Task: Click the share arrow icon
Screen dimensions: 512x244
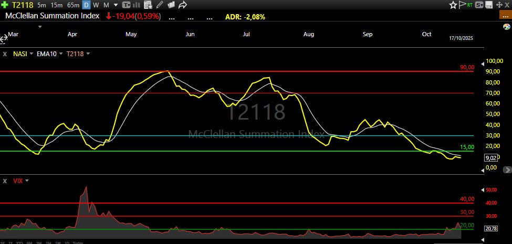Action: [183, 5]
